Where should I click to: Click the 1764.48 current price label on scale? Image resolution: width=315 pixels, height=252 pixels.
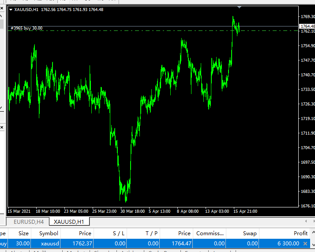click(307, 26)
